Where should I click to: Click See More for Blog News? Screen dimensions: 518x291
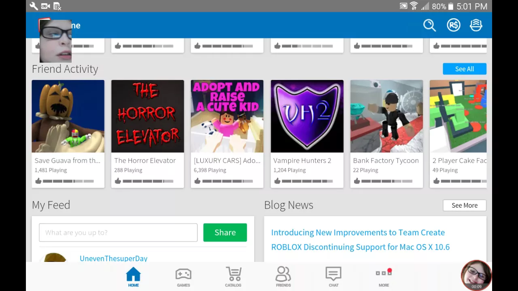tap(465, 205)
